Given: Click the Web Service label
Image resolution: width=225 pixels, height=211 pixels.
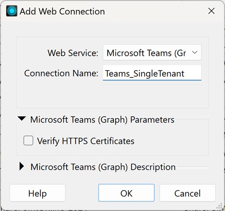Looking at the screenshot, I should click(73, 53).
